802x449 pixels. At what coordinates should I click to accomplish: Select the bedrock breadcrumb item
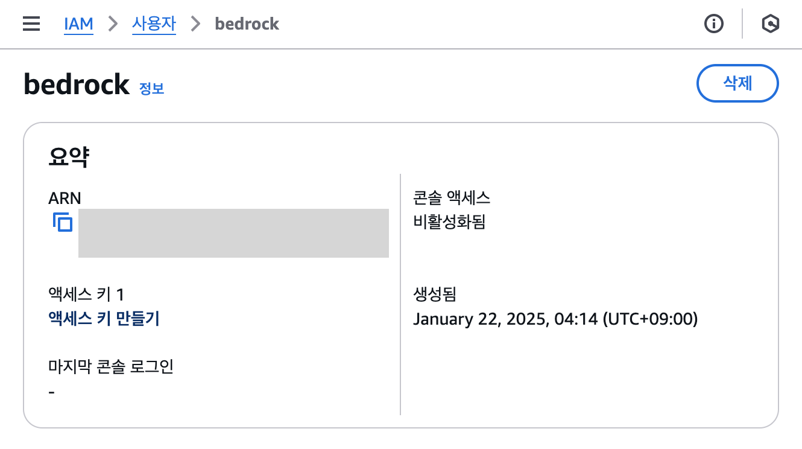pos(247,24)
